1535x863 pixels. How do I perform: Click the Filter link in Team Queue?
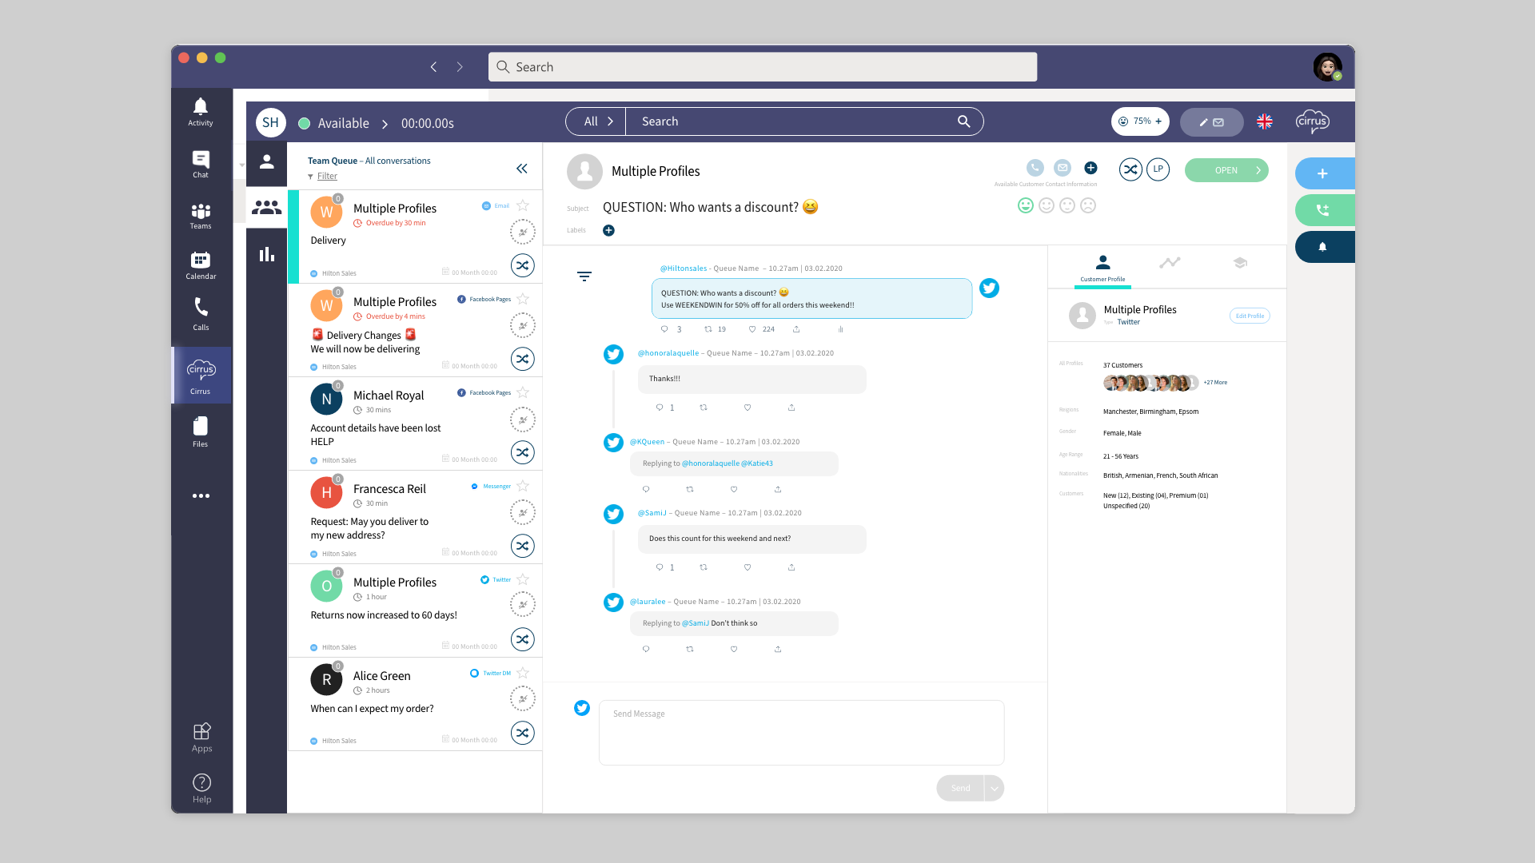click(327, 176)
